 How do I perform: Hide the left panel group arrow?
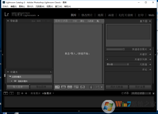(x=3, y=55)
